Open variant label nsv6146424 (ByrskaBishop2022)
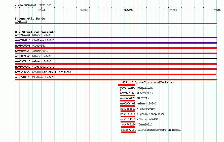 point(142,114)
